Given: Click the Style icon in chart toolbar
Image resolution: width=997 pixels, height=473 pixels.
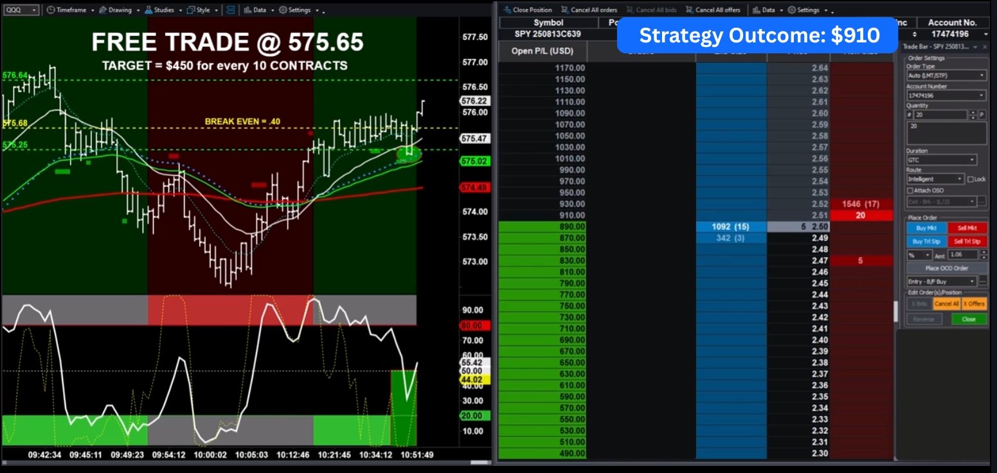Looking at the screenshot, I should pos(191,10).
